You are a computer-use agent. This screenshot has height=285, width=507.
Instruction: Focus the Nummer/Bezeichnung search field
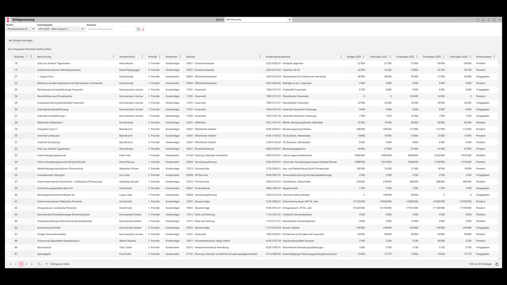point(111,29)
